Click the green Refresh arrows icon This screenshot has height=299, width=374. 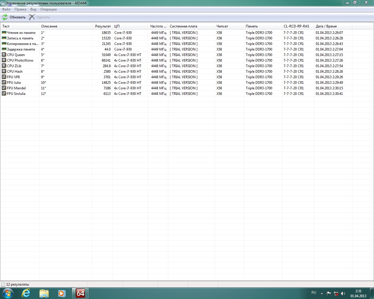point(5,17)
